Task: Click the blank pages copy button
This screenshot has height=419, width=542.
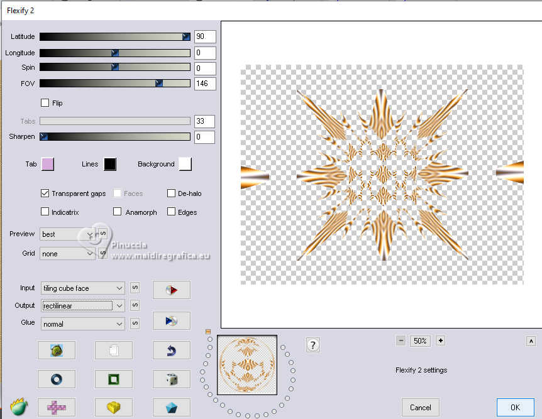Action: [x=114, y=351]
